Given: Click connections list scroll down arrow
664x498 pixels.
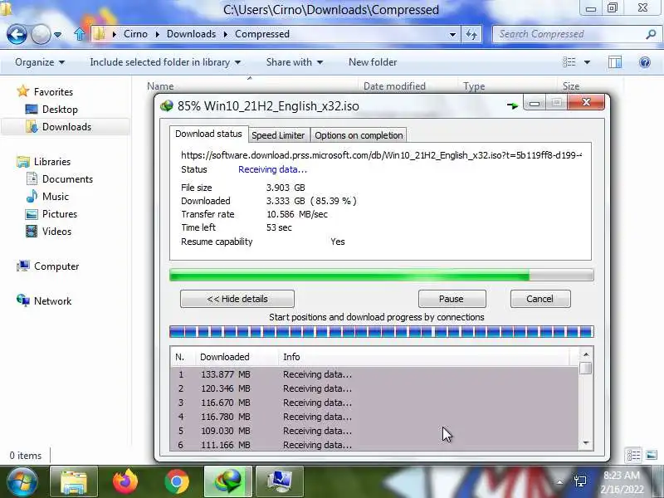Looking at the screenshot, I should (x=586, y=443).
